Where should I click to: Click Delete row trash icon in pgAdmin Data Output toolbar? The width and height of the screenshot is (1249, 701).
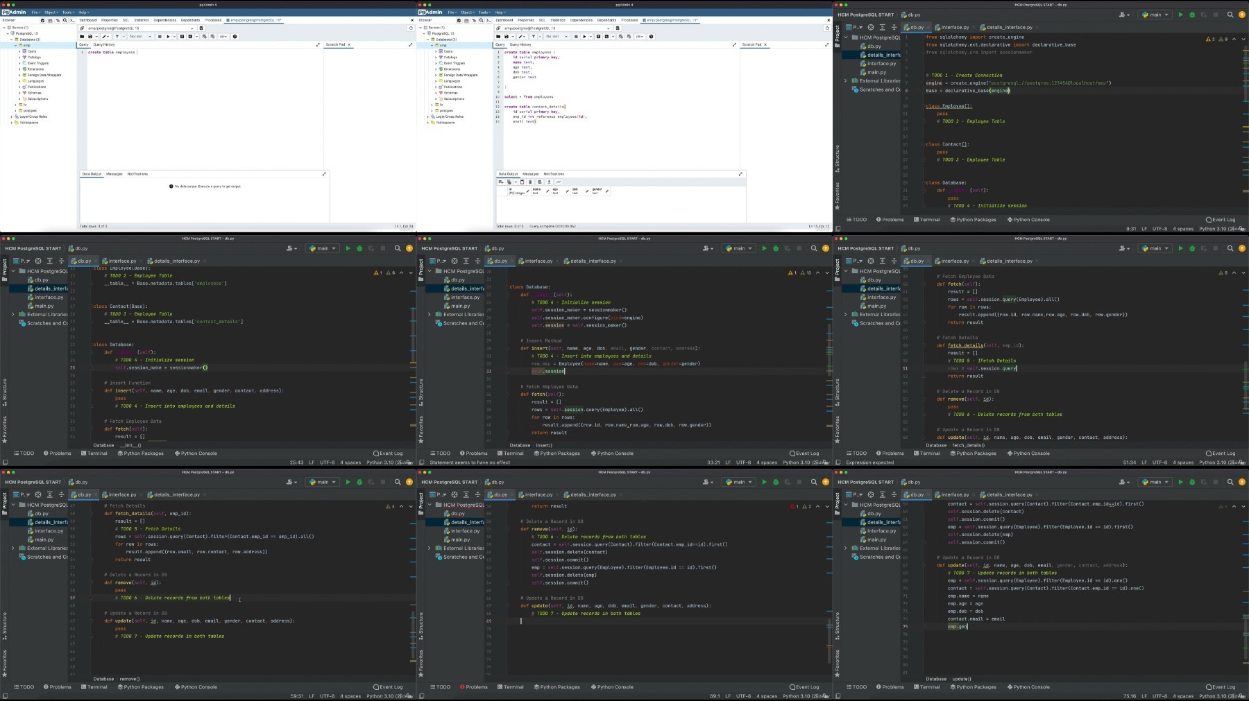(530, 182)
